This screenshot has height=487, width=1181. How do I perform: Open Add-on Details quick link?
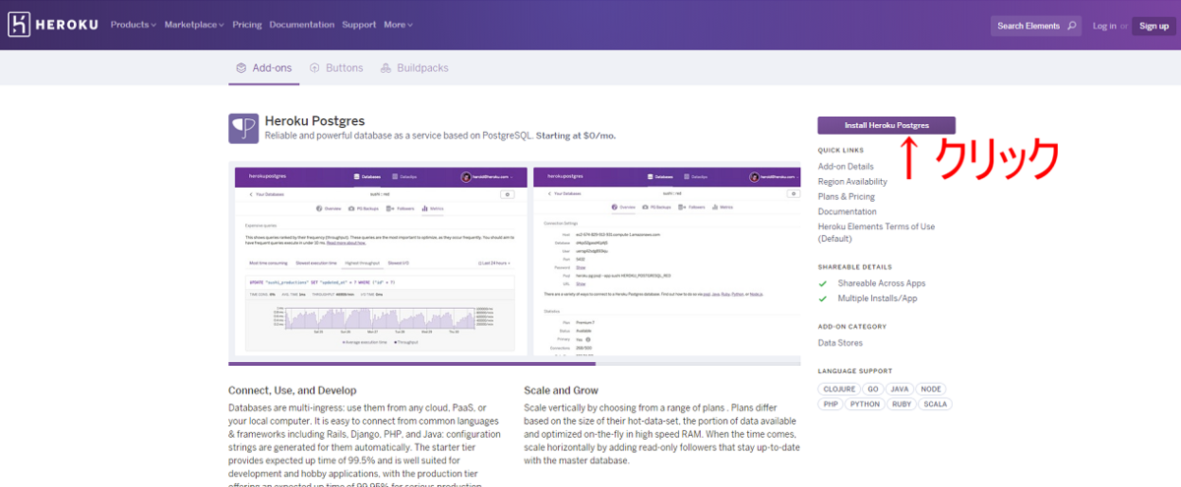click(845, 166)
